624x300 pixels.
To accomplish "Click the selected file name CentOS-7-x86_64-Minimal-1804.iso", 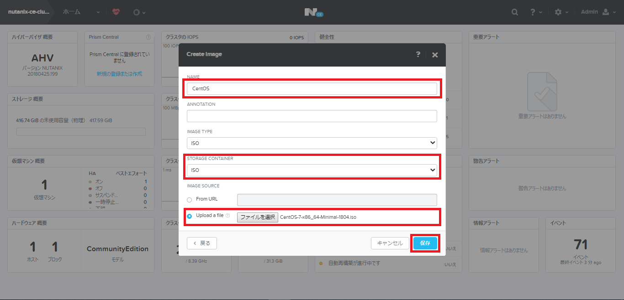I will pyautogui.click(x=318, y=217).
